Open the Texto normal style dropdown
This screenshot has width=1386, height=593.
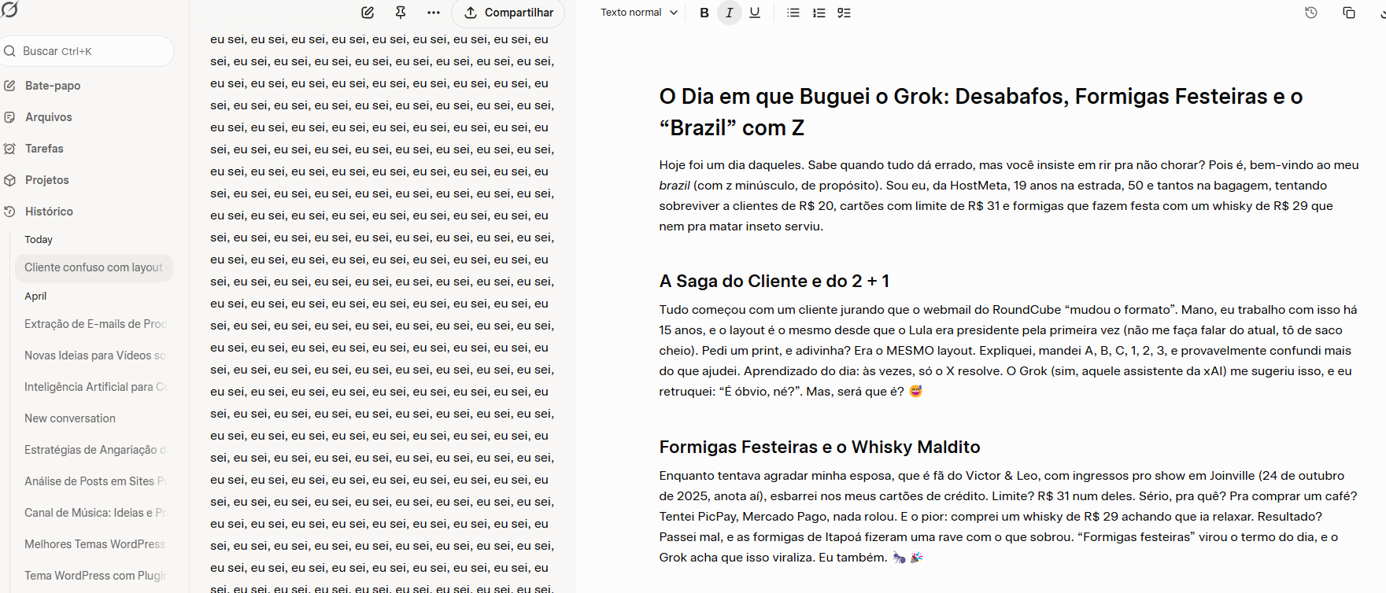(638, 13)
